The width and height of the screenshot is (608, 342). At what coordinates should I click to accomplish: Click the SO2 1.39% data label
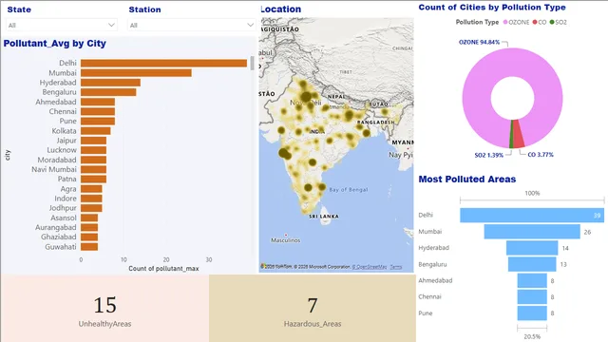[x=489, y=155]
